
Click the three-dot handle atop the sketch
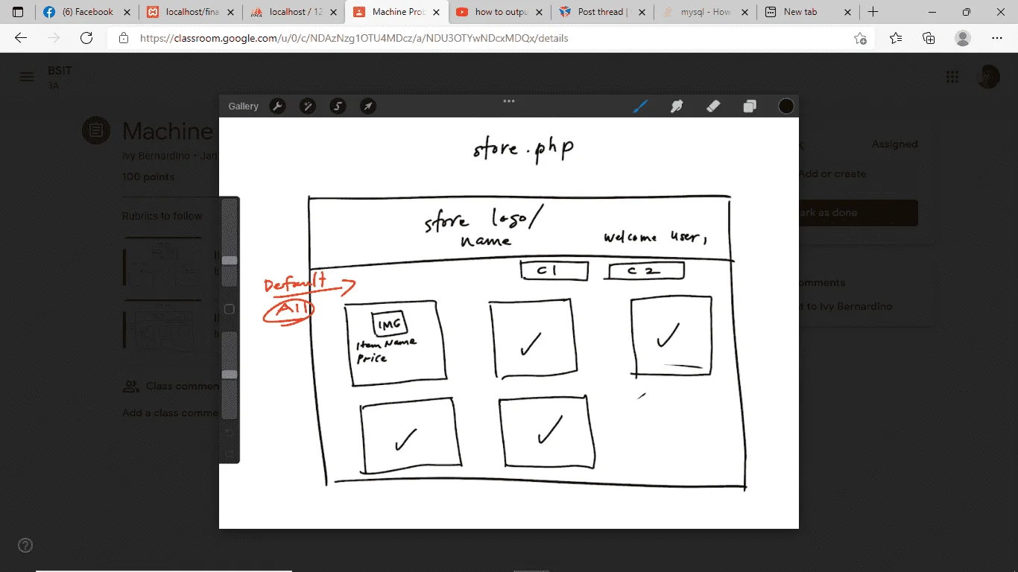(509, 101)
